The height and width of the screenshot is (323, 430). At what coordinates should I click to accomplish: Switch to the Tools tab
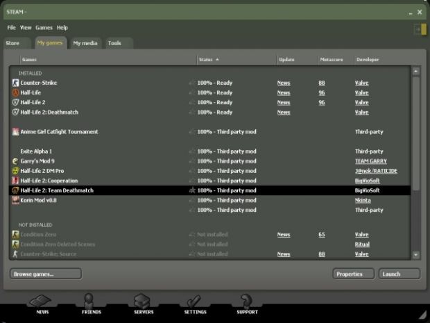click(x=119, y=43)
